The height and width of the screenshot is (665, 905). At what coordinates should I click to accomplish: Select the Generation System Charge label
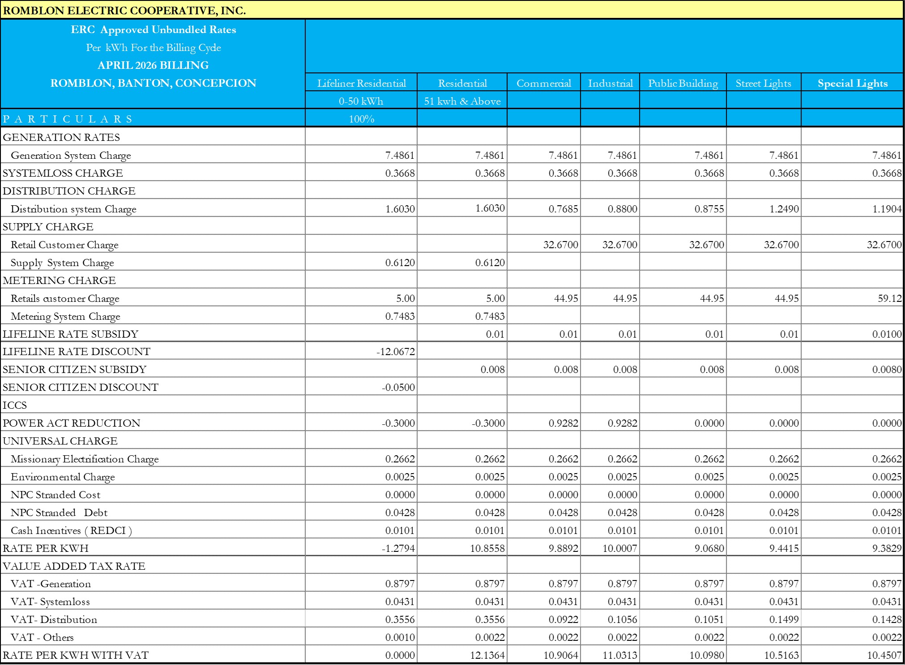coord(71,155)
